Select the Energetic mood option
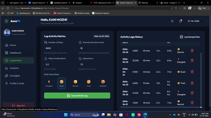Viewport: 211px width, 118px height. click(49, 83)
